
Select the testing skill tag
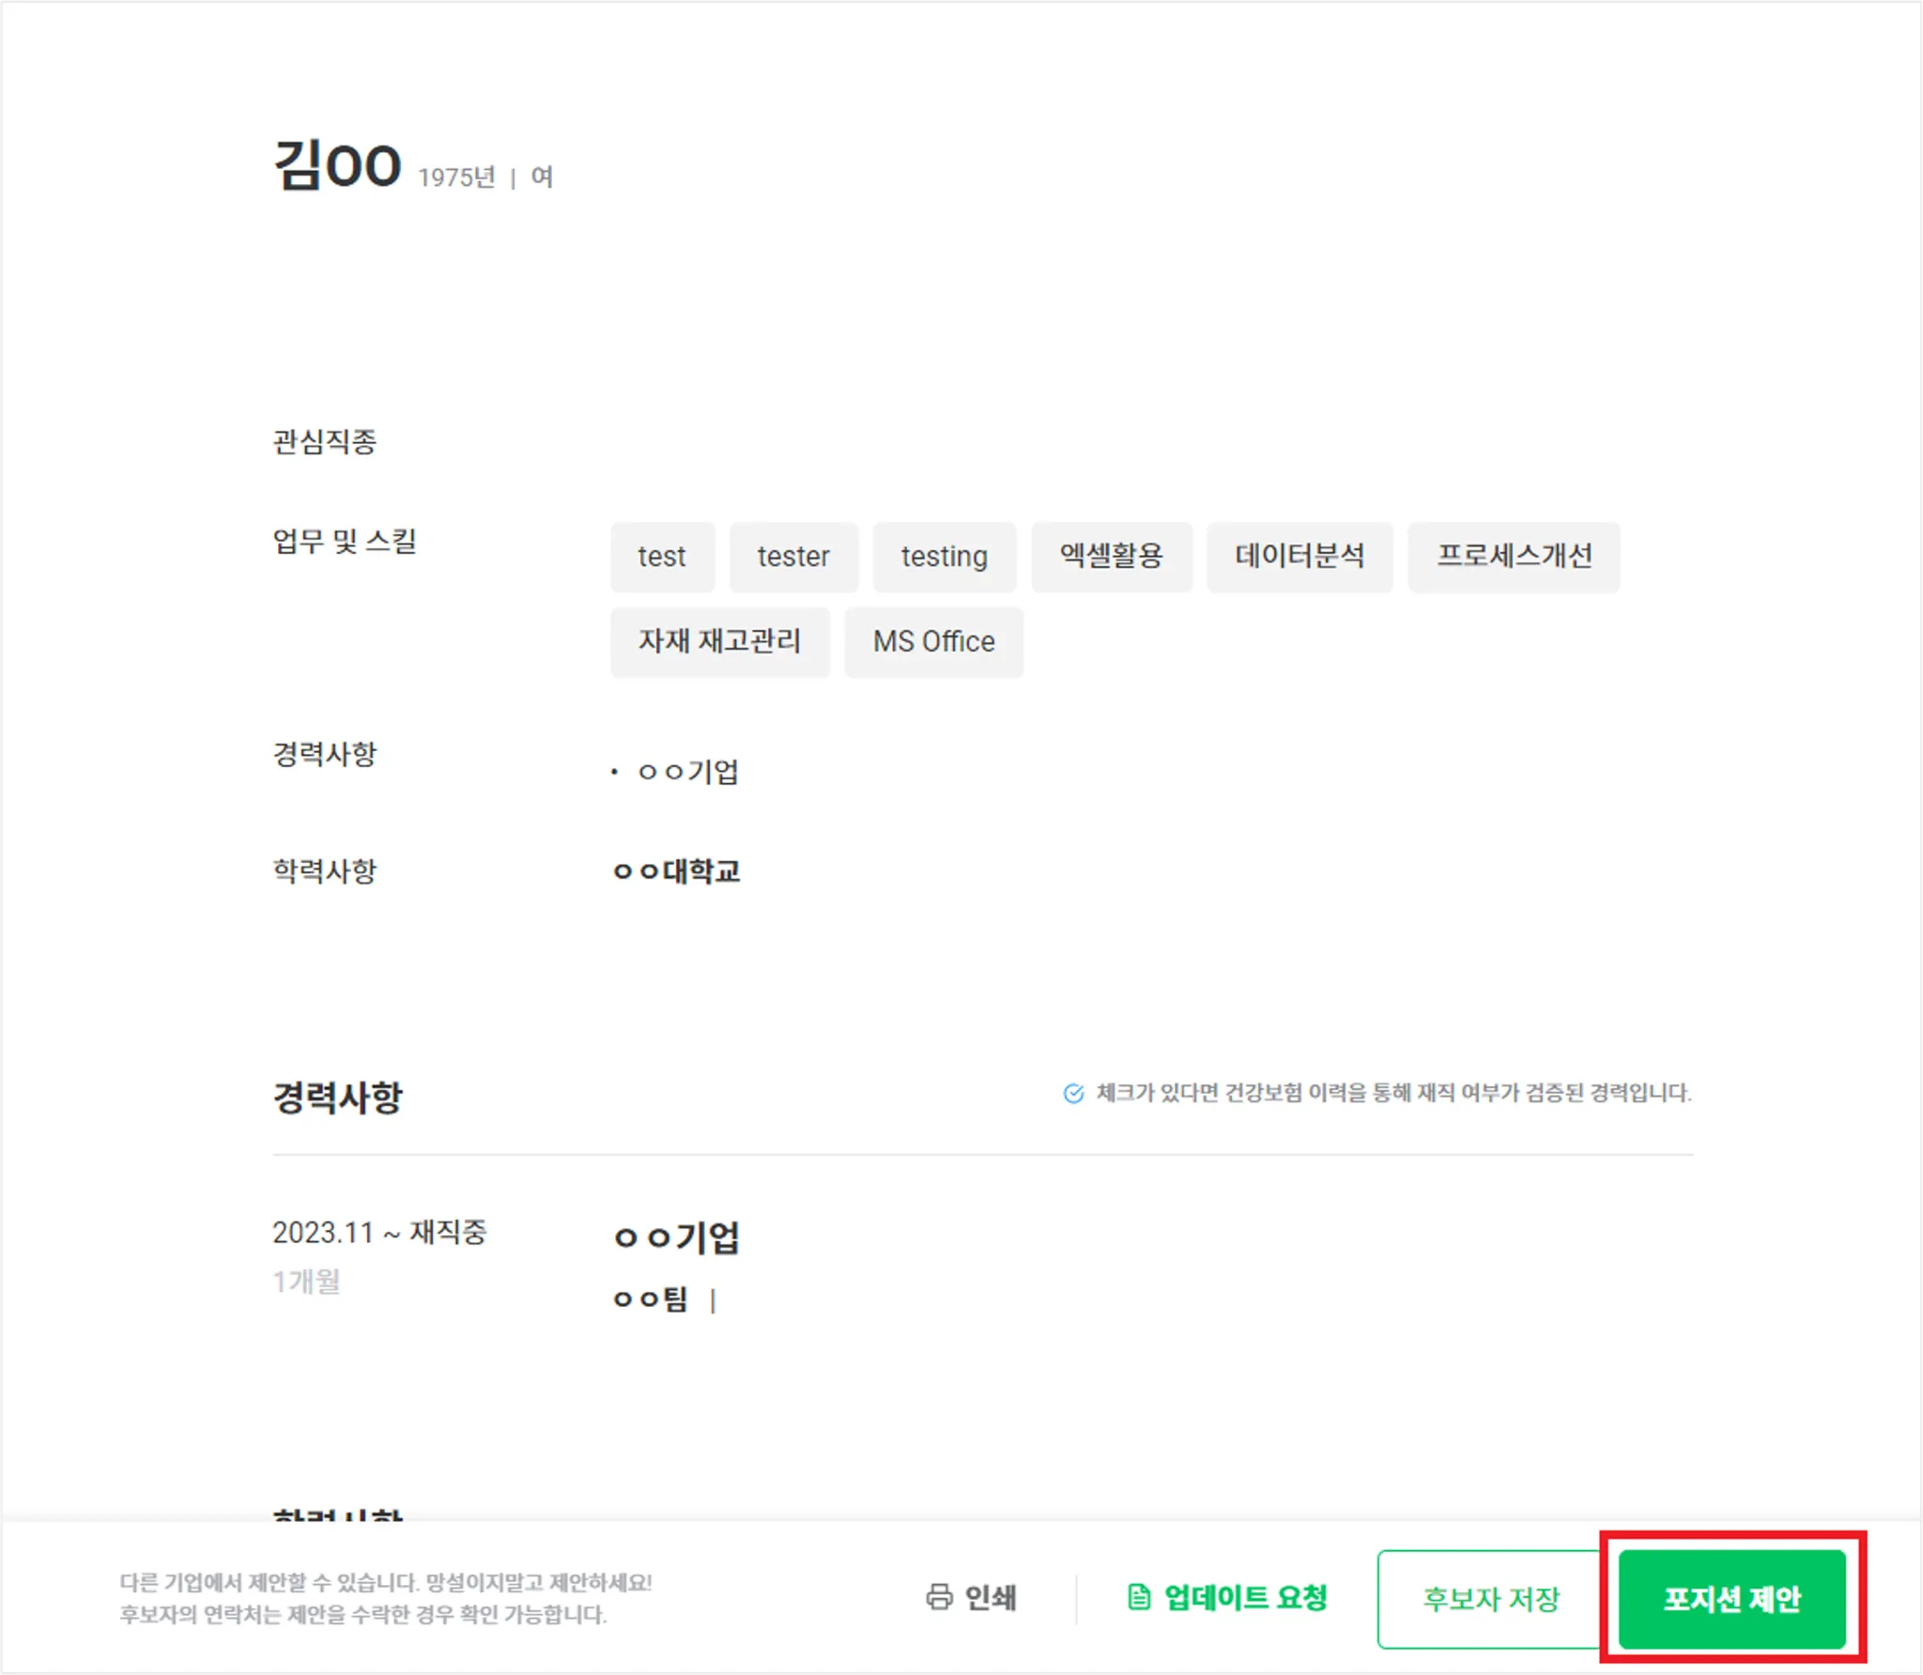pyautogui.click(x=944, y=557)
